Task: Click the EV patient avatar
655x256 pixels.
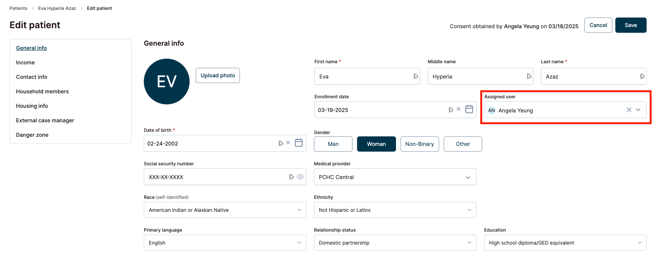Action: (x=167, y=82)
